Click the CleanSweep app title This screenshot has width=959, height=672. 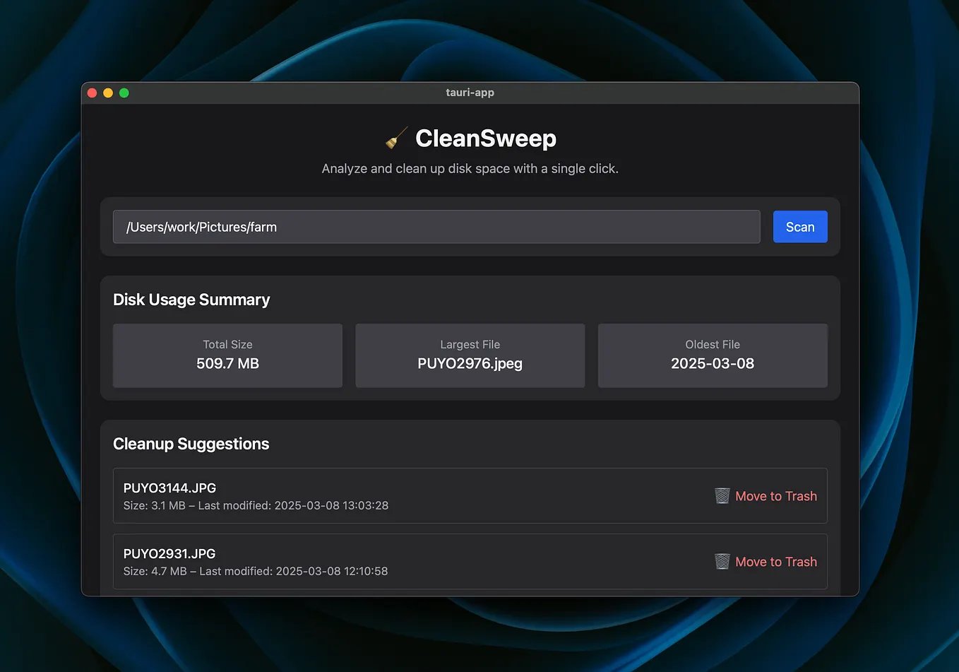click(x=486, y=138)
